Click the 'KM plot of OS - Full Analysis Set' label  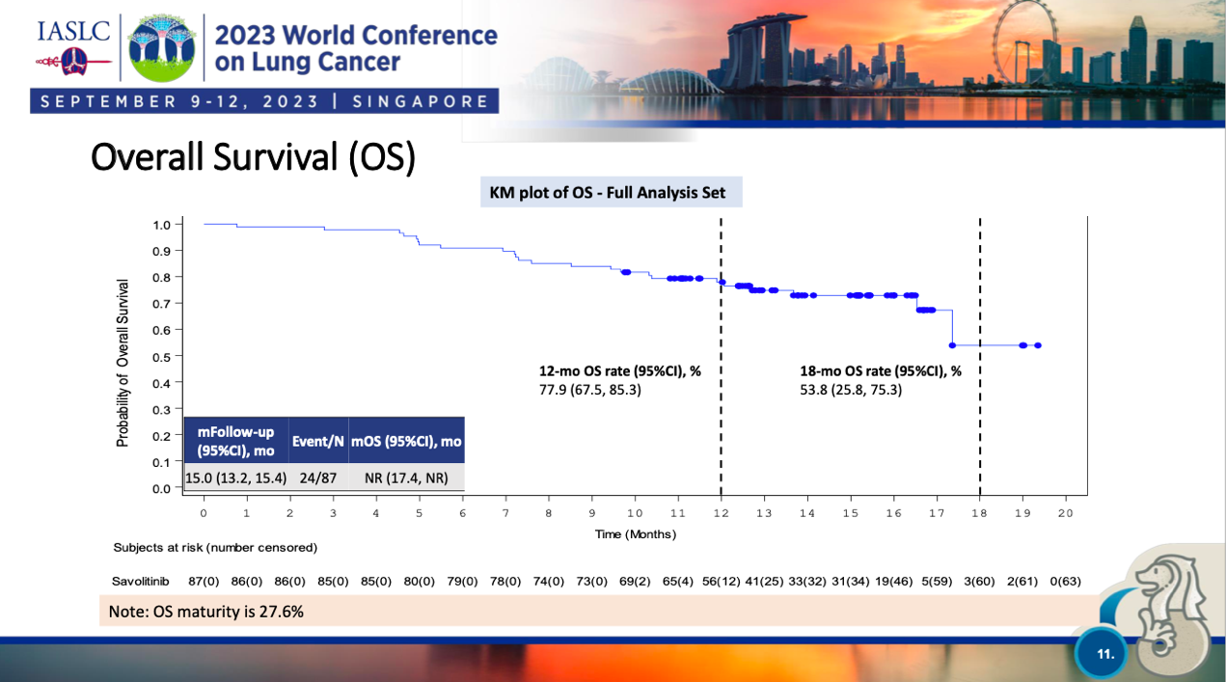click(x=611, y=192)
